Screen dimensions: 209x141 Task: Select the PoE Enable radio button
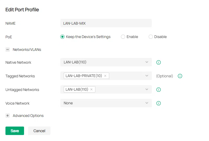coord(123,37)
